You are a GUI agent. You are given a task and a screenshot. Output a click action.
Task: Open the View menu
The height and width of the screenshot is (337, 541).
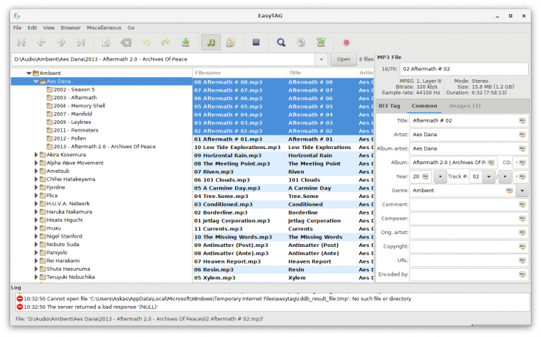[x=48, y=27]
